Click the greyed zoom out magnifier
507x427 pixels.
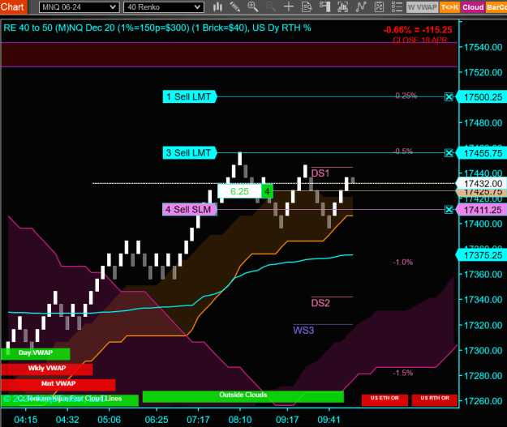271,6
